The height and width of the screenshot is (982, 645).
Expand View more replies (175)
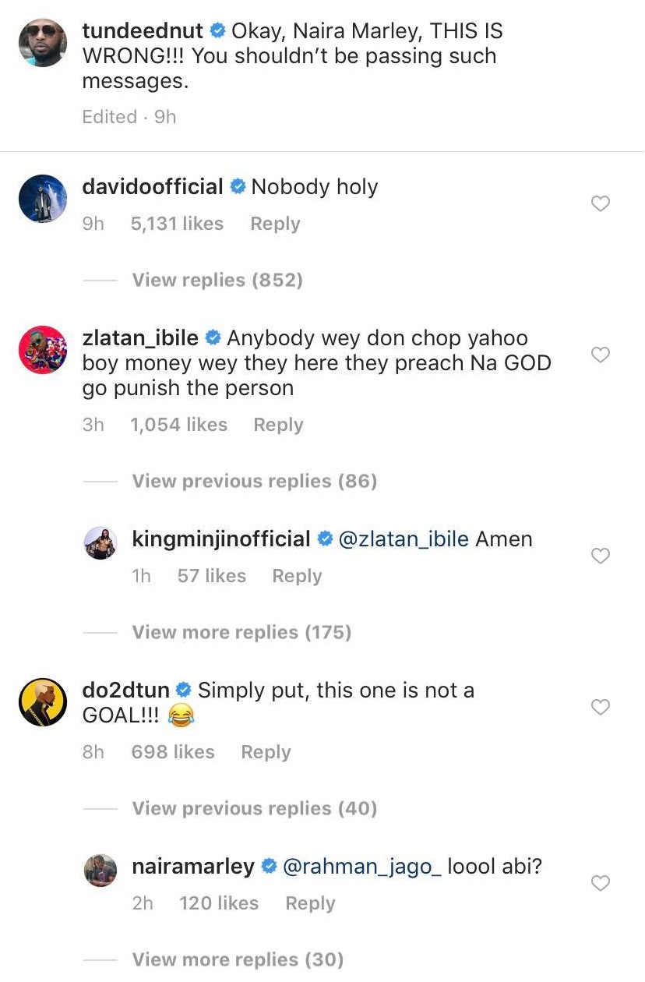coord(241,632)
